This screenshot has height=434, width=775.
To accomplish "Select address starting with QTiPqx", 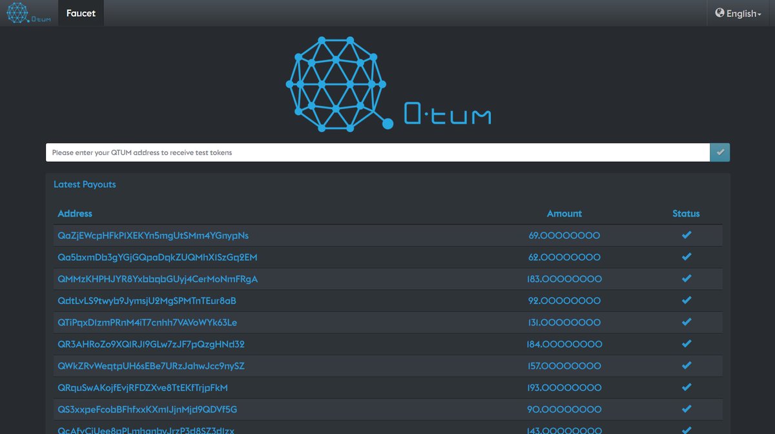I will (147, 322).
